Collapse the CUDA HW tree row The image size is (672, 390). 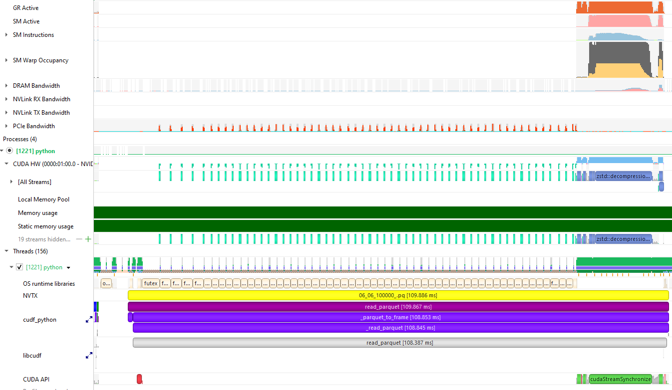click(6, 164)
